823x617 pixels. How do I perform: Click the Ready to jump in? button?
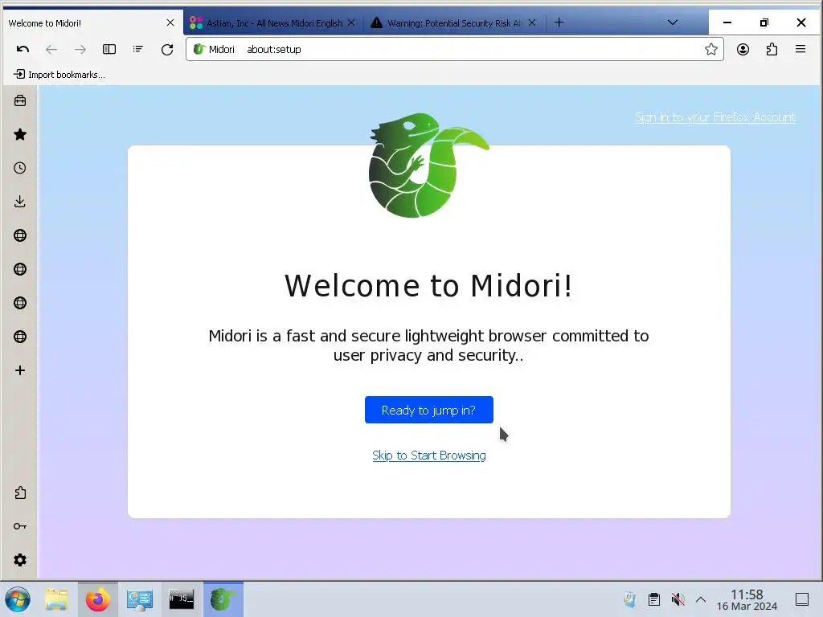point(429,410)
